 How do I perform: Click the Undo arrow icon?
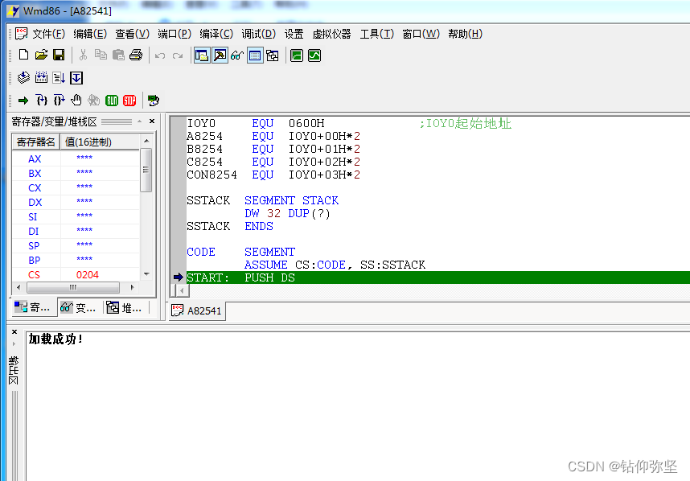coord(160,55)
